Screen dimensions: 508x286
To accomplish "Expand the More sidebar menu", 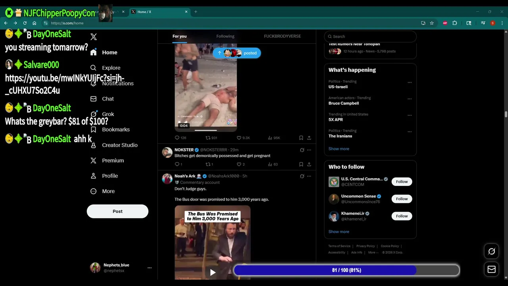I will [x=102, y=191].
